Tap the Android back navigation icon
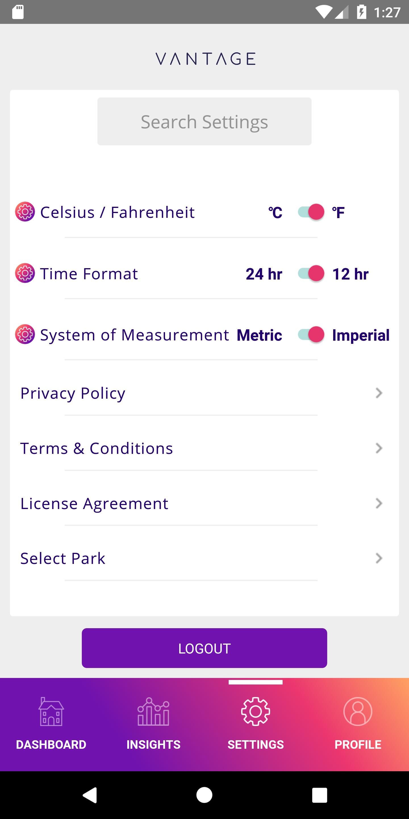 click(x=90, y=795)
